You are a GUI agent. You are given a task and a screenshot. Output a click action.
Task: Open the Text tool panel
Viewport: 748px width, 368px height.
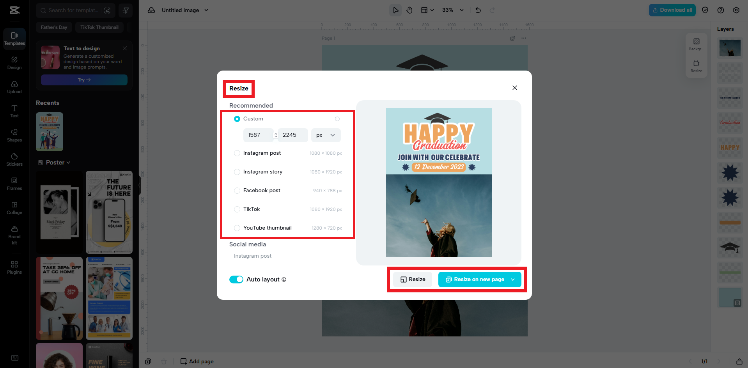click(14, 111)
